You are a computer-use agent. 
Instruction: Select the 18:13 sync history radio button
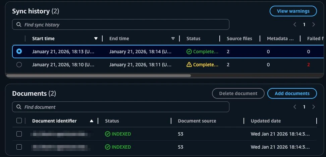pyautogui.click(x=19, y=52)
